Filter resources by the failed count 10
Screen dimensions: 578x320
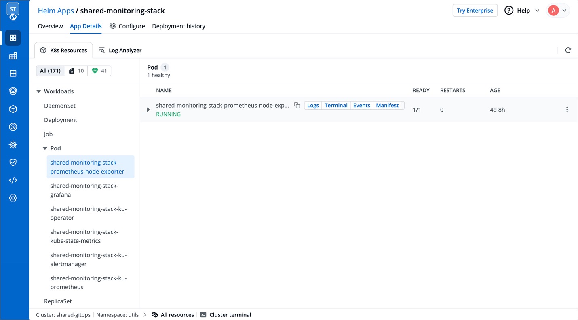pos(76,71)
